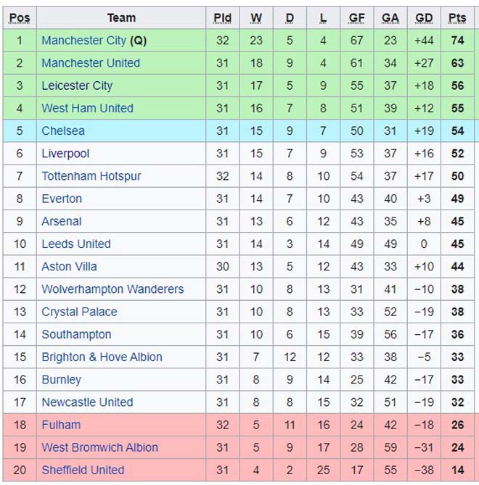Open the Brighton & Hove Albion link
This screenshot has width=479, height=485.
[102, 357]
